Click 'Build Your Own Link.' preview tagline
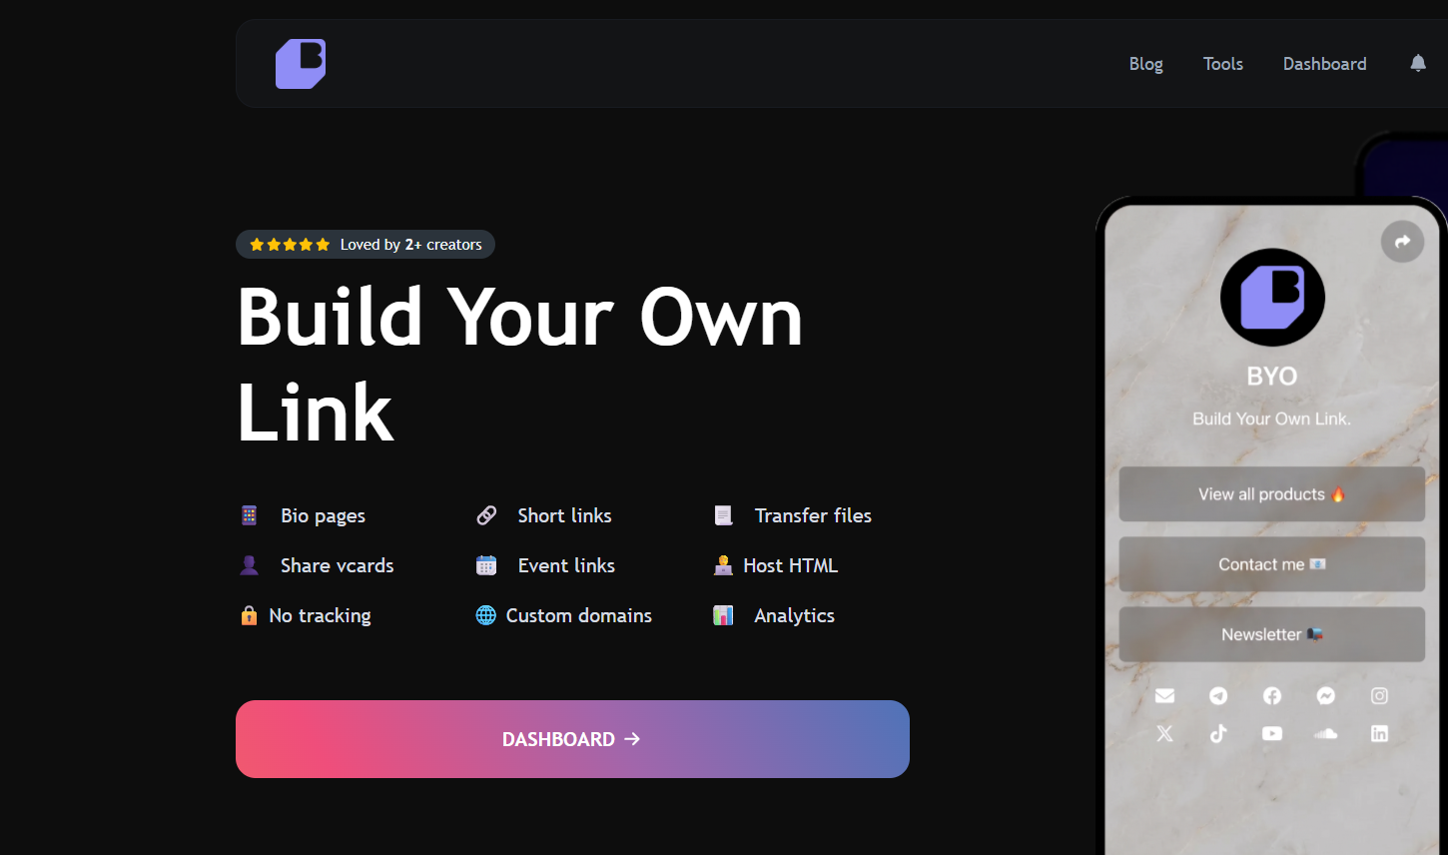Image resolution: width=1448 pixels, height=855 pixels. pyautogui.click(x=1271, y=419)
